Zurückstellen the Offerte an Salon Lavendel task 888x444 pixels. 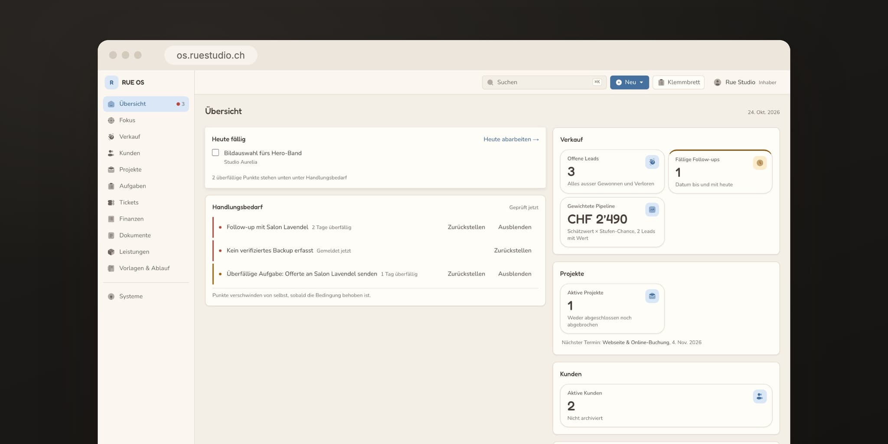(466, 274)
